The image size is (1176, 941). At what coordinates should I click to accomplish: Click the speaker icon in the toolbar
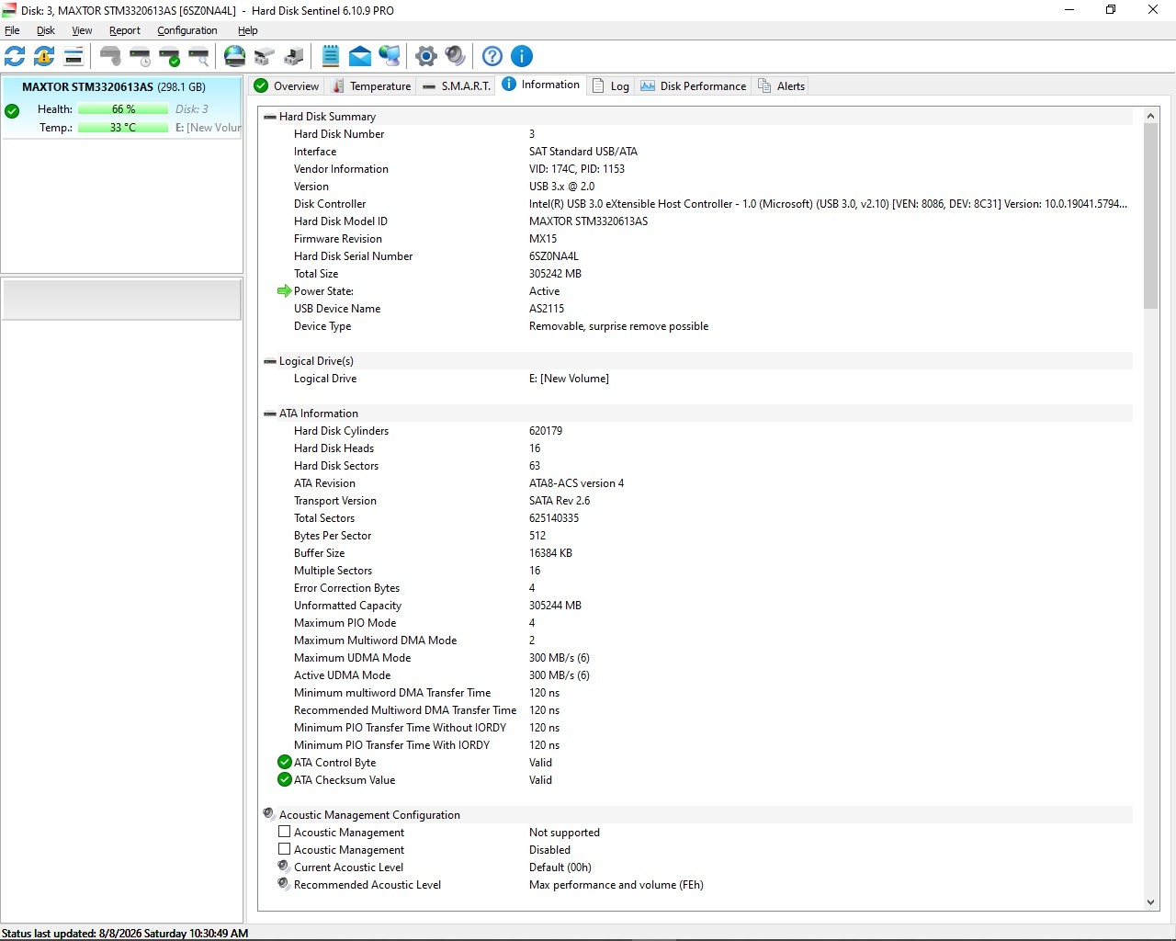456,56
